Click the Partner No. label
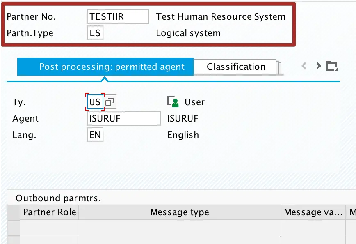356x244 pixels. click(31, 16)
